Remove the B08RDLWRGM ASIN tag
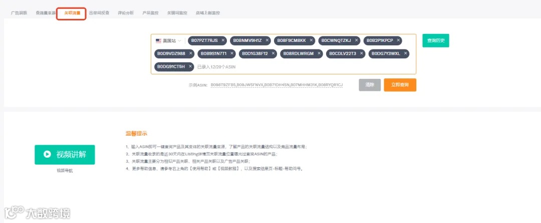Screen dimensions: 541x223 point(319,53)
